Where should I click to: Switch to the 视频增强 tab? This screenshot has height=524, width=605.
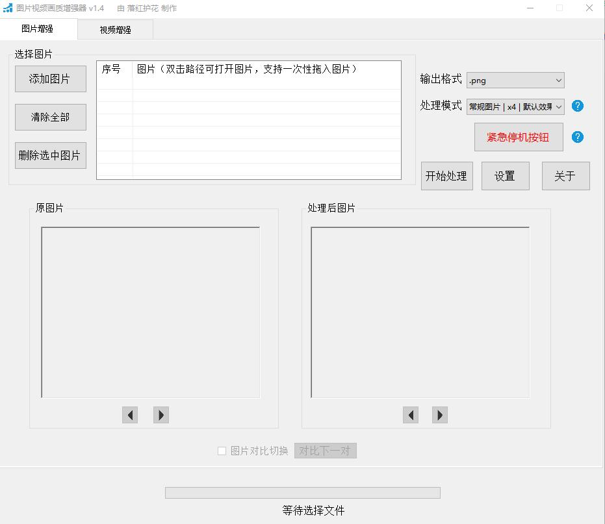[x=115, y=29]
